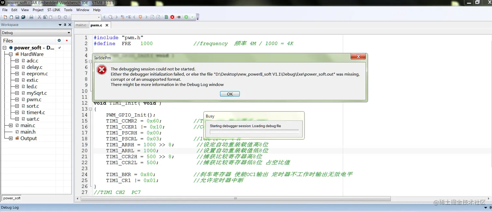This screenshot has width=492, height=212.
Task: Open the Tools menu
Action: click(68, 10)
